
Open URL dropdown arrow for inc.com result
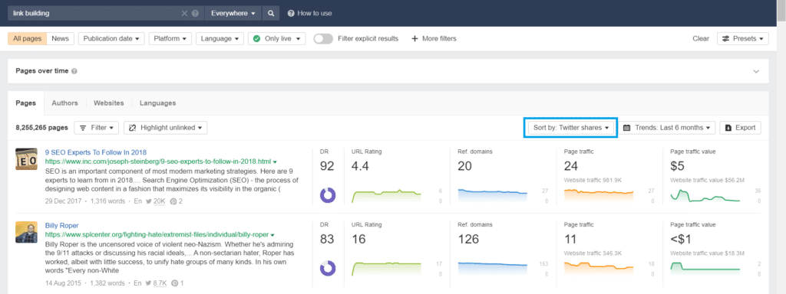click(x=275, y=162)
